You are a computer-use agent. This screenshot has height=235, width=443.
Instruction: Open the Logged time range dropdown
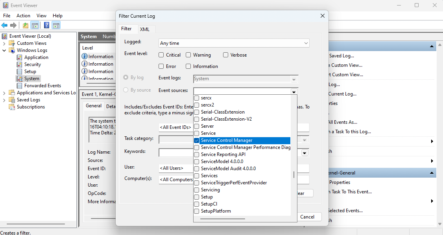pos(306,43)
